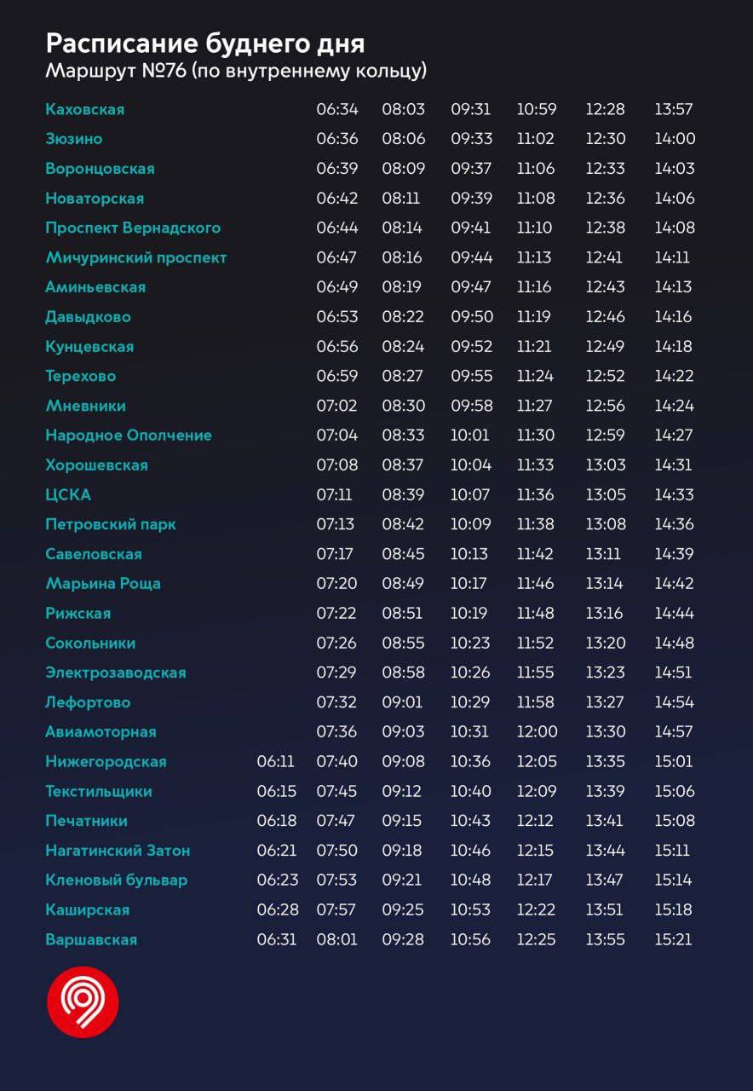Select the Марьина Роща station
Viewport: 753px width, 1091px height.
coord(102,584)
